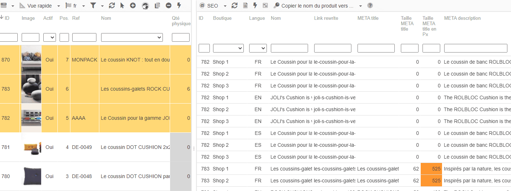Open the Boutique column filter dropdown
Viewport: 511px width, 191px height.
[228, 48]
